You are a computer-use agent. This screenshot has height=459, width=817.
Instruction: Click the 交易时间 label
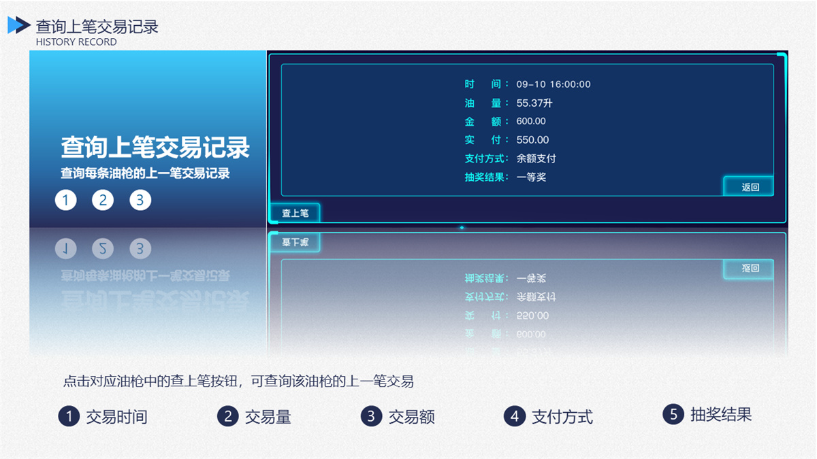coord(116,417)
